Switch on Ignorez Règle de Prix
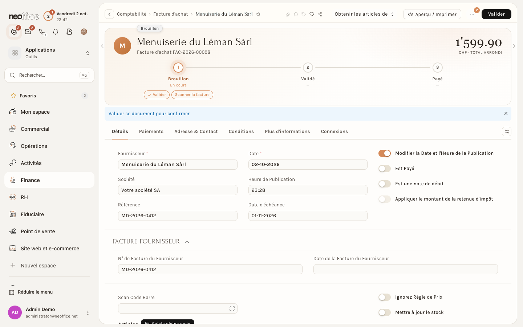The height and width of the screenshot is (327, 523). coord(385,297)
